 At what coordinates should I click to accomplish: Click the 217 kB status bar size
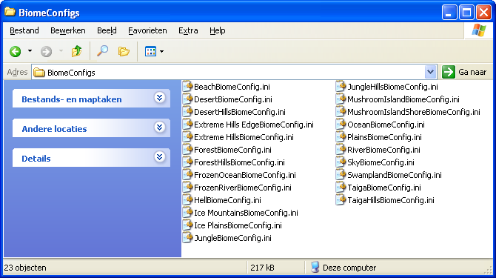click(x=262, y=268)
